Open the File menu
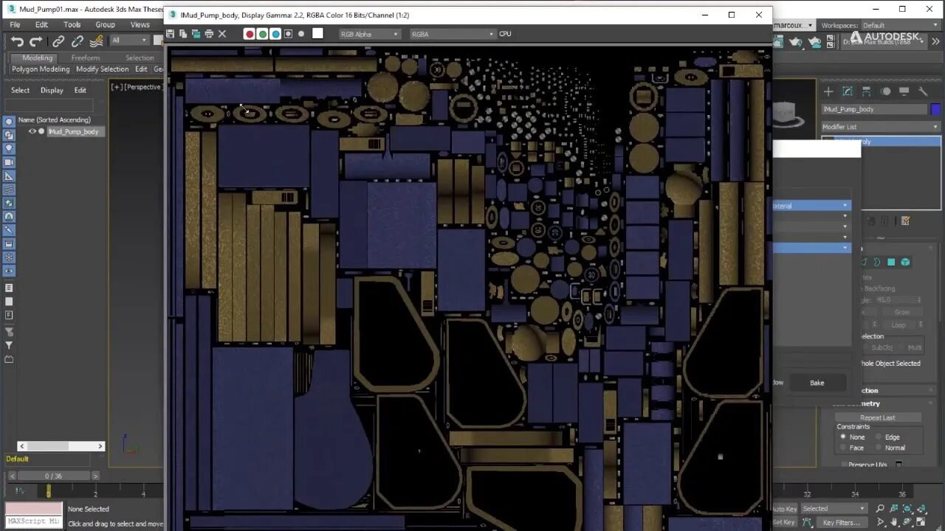 [x=15, y=24]
